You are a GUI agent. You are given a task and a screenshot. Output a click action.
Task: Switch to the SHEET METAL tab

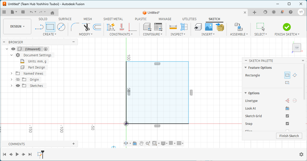pos(113,19)
